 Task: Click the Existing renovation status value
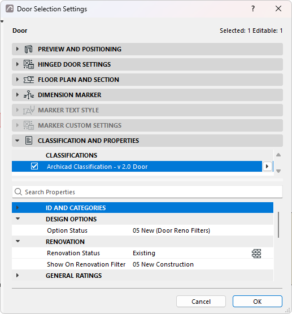(x=144, y=253)
